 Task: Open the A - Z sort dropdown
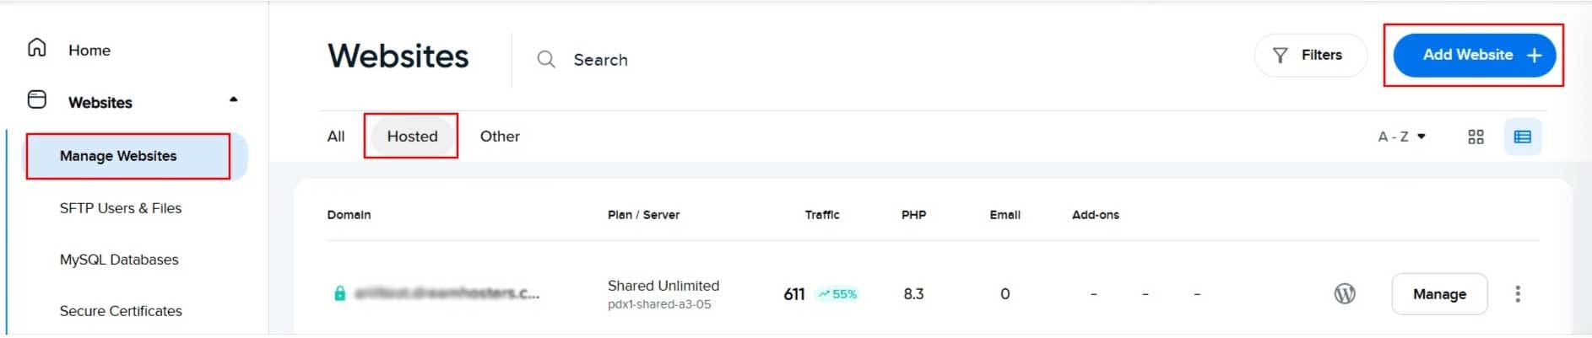[1402, 137]
